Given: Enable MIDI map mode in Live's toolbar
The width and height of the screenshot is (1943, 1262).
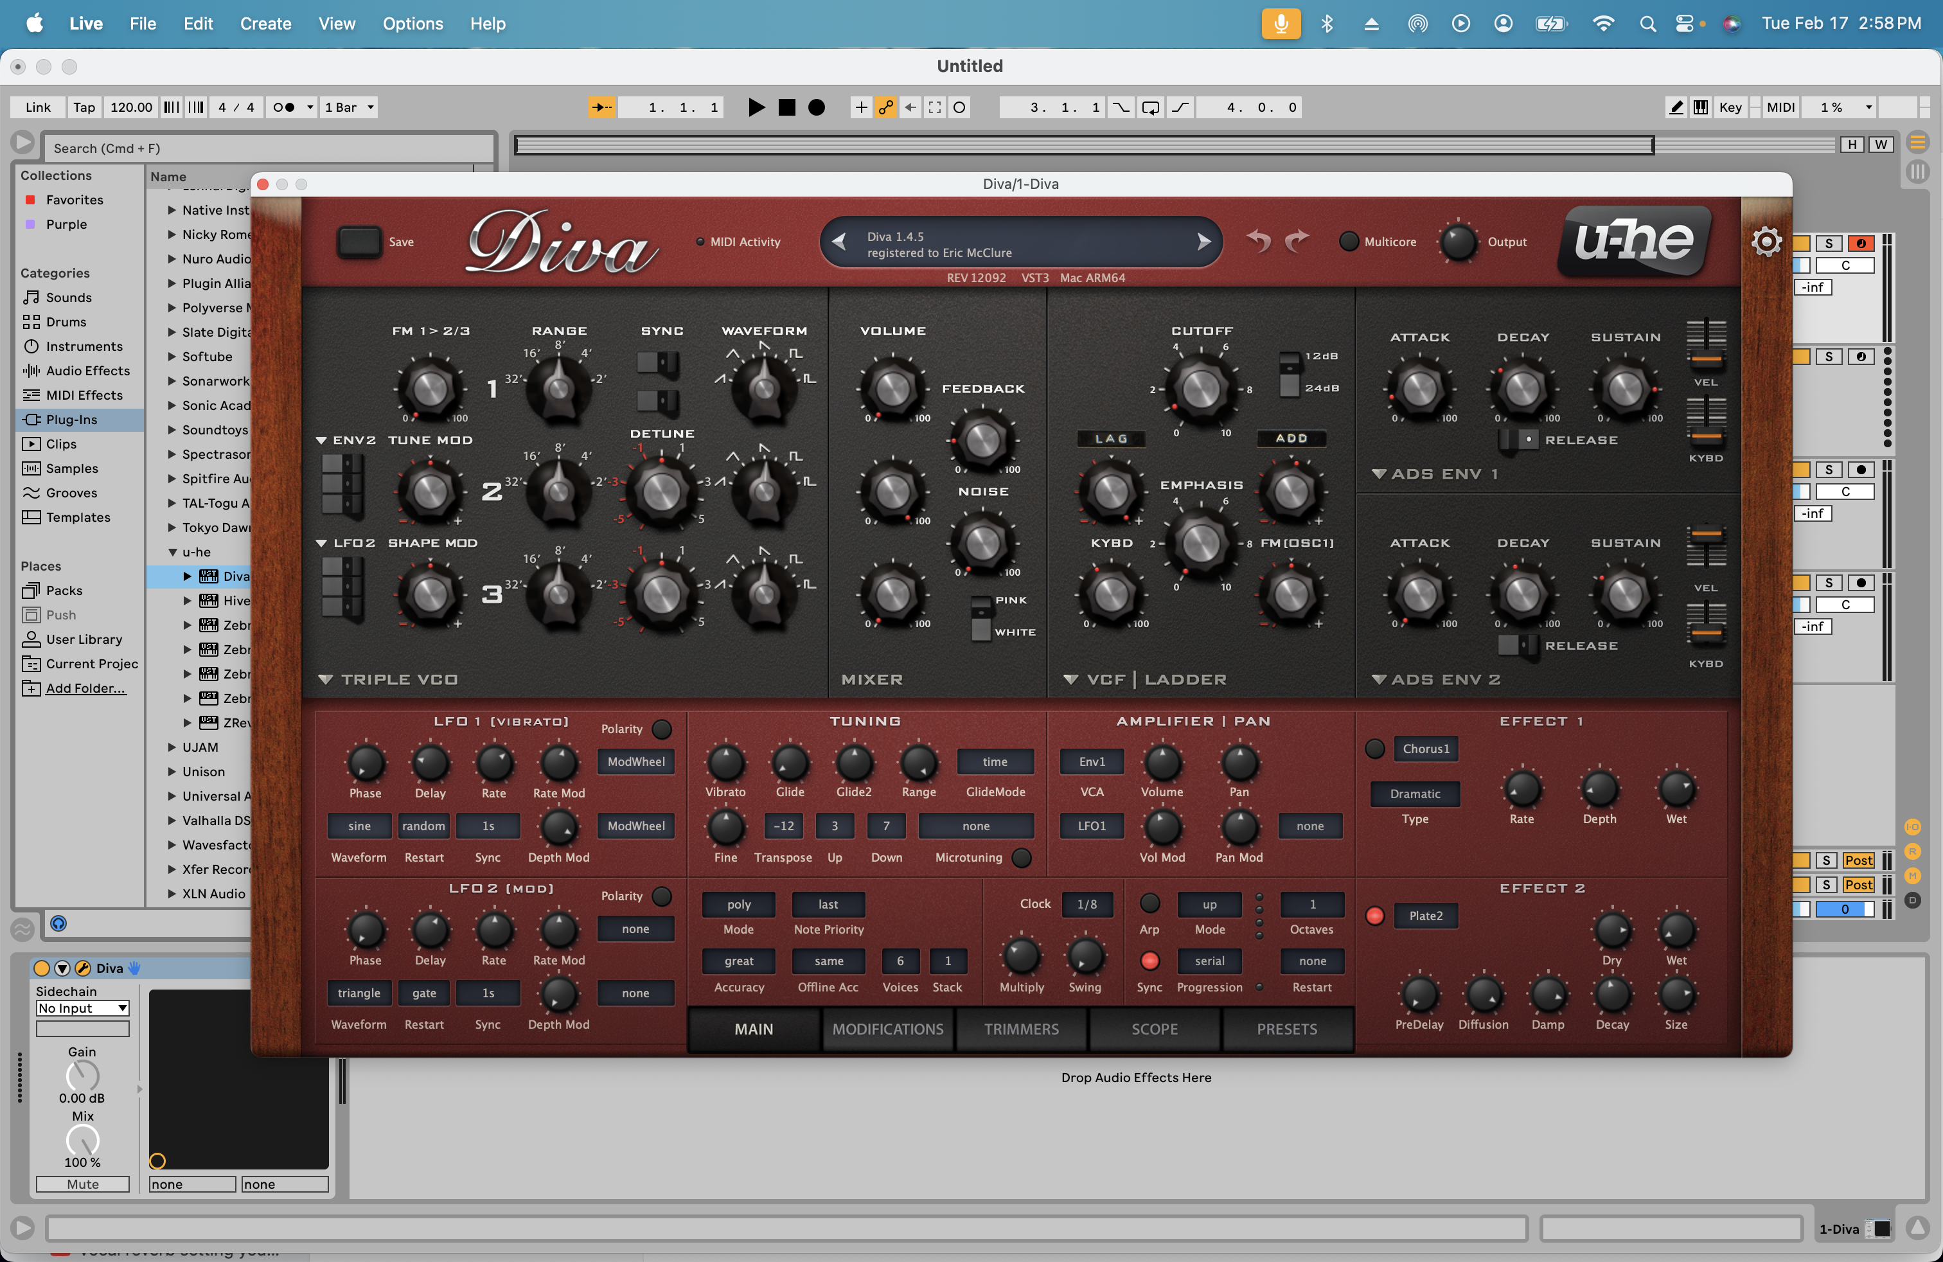Looking at the screenshot, I should [1780, 107].
